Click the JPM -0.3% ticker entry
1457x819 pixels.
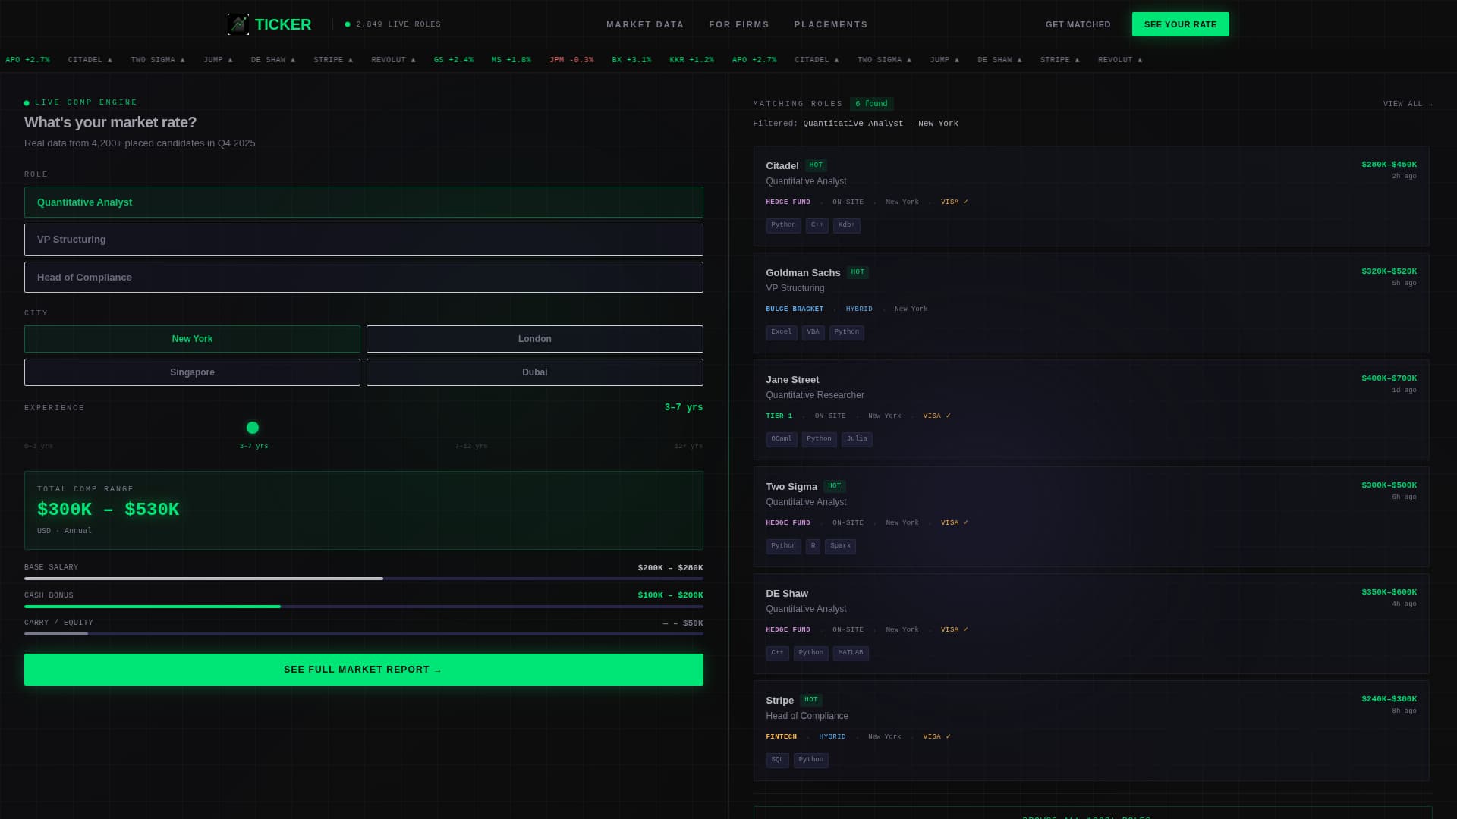click(571, 60)
